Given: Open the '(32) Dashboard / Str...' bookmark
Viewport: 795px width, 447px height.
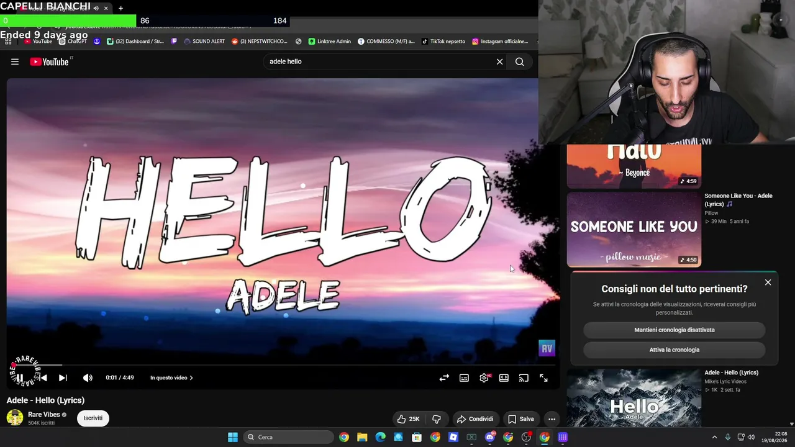Looking at the screenshot, I should (135, 41).
